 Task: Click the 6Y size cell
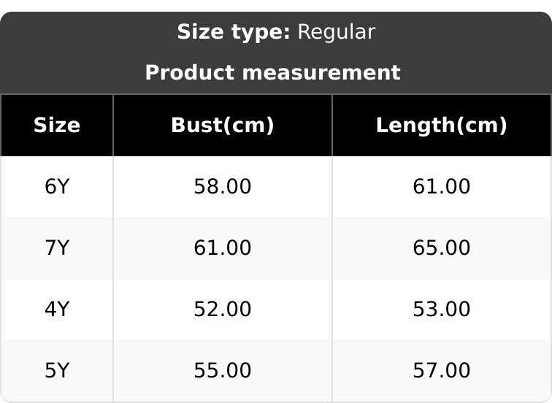coord(57,187)
